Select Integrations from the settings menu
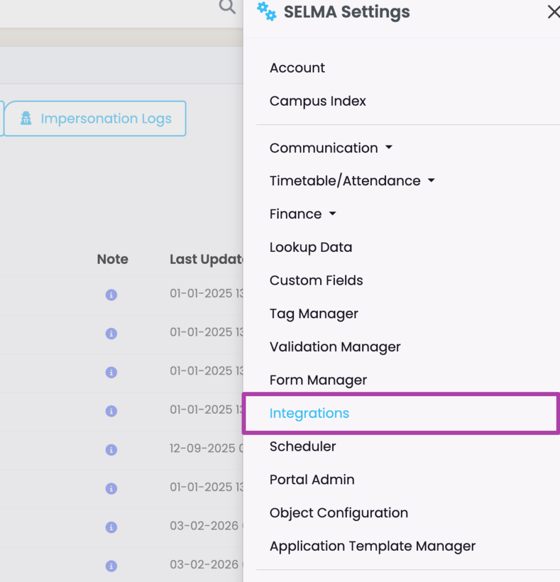The image size is (560, 582). click(x=309, y=413)
